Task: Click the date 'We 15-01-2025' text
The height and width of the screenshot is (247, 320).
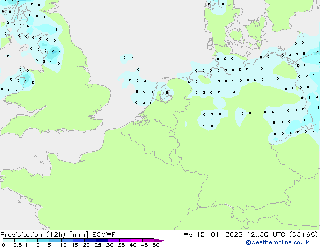Action: (x=213, y=235)
